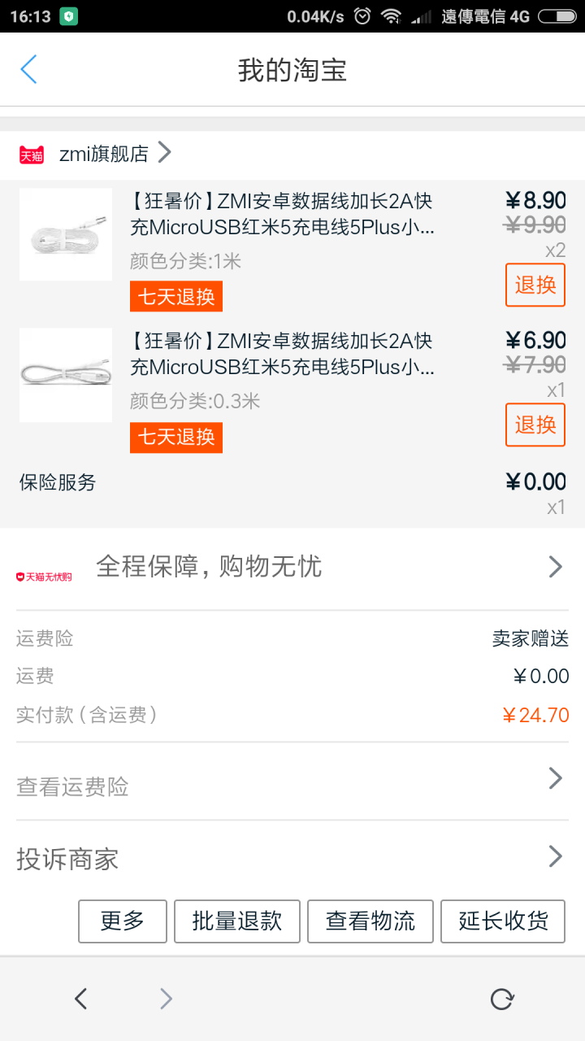Image resolution: width=585 pixels, height=1041 pixels.
Task: Open the 1米 data cable thumbnail
Action: click(x=66, y=235)
